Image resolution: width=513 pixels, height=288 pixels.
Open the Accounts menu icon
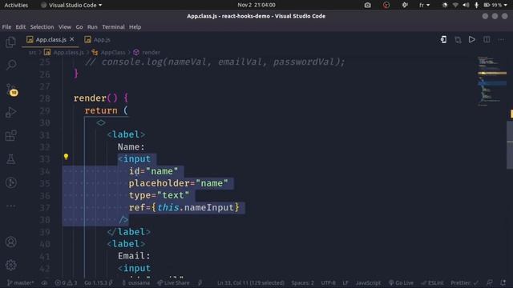click(10, 242)
